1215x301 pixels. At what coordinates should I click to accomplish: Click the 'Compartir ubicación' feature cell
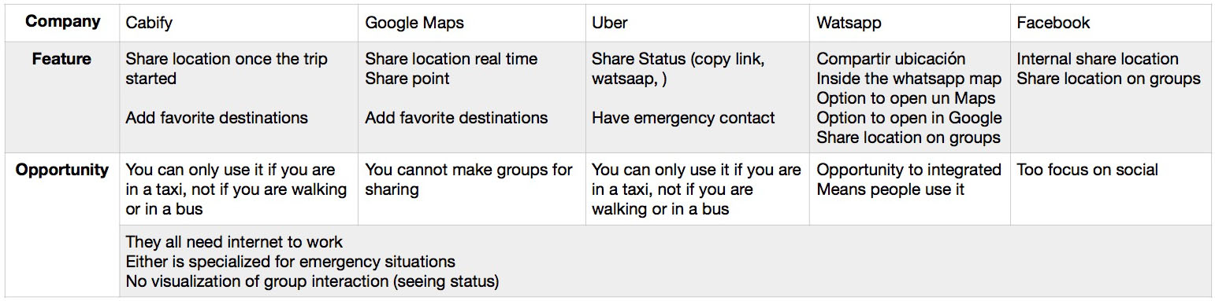[910, 97]
